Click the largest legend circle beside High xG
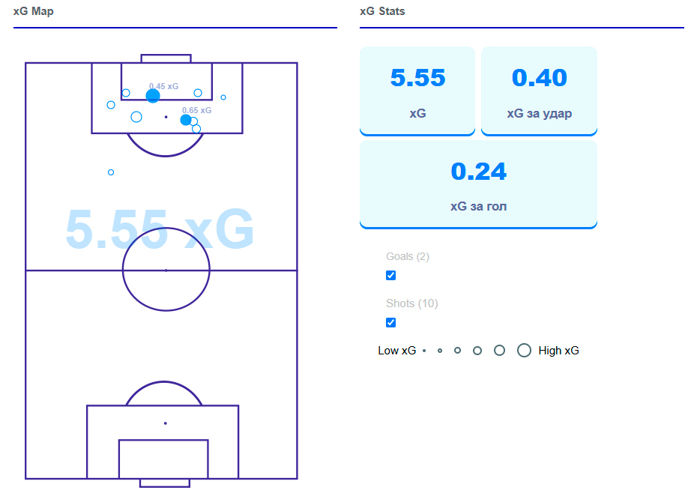691x496 pixels. click(525, 350)
